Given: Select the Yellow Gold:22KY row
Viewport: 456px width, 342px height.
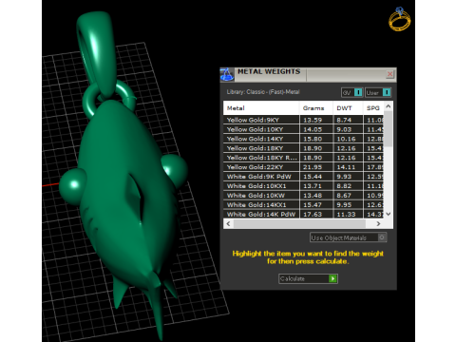Looking at the screenshot, I should [303, 167].
